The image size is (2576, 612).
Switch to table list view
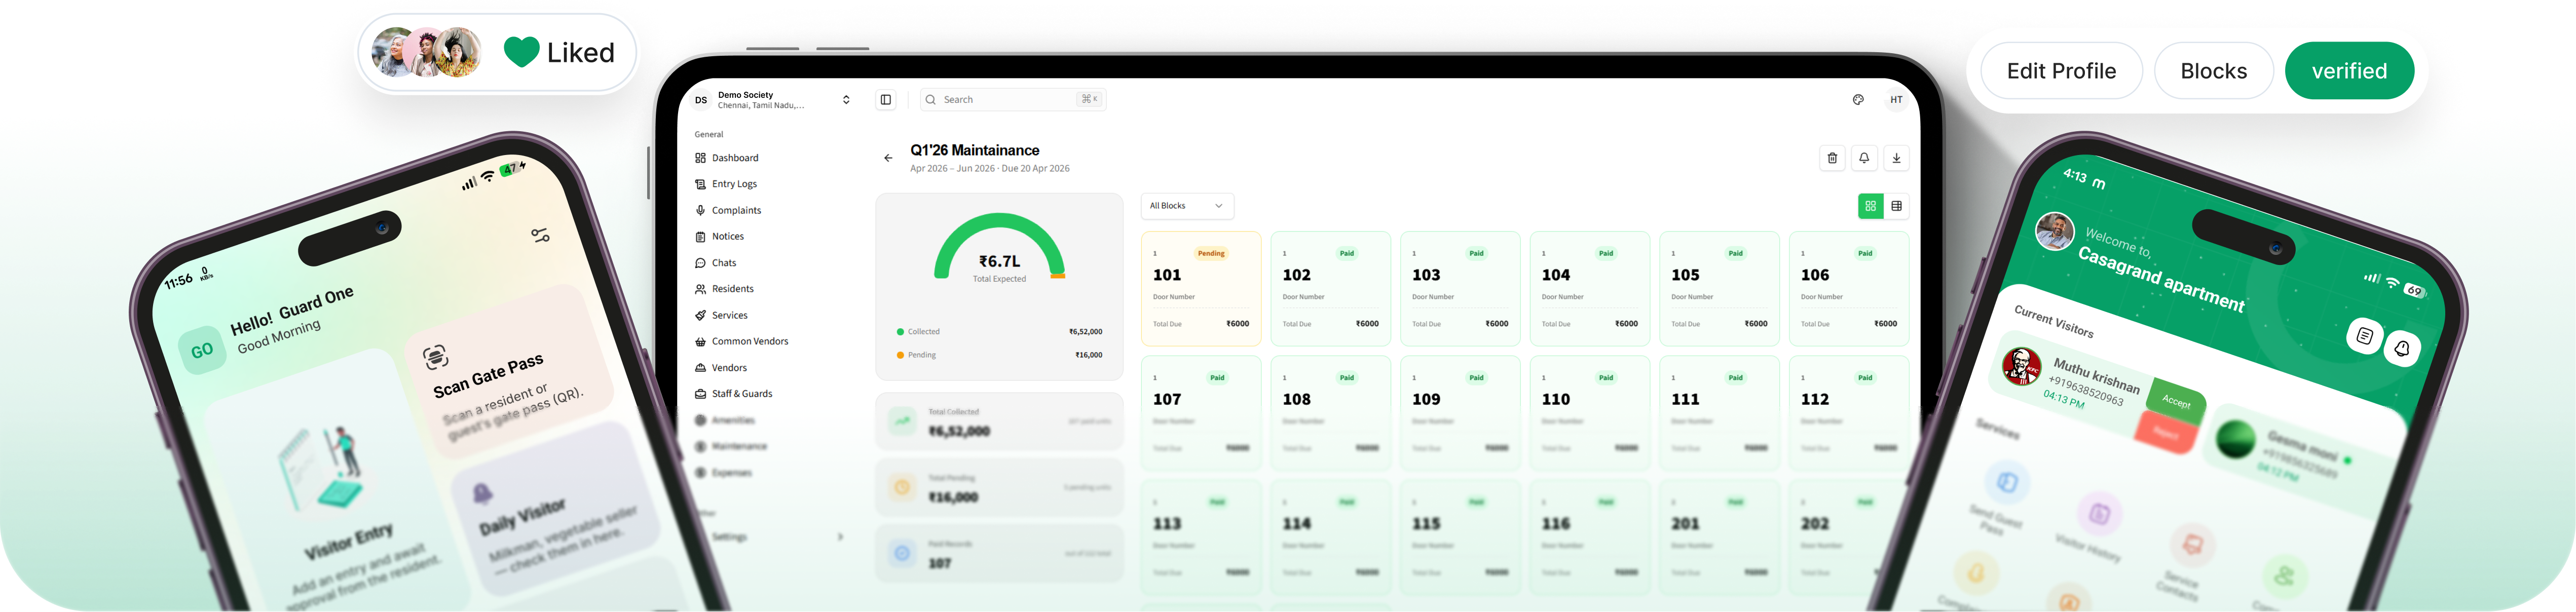tap(1896, 206)
